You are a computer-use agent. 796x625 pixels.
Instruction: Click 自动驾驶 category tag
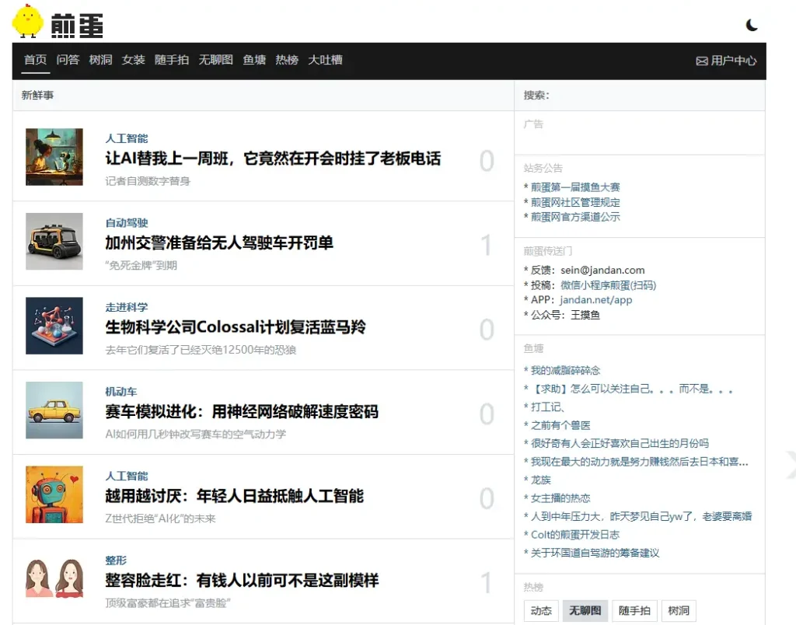point(127,222)
